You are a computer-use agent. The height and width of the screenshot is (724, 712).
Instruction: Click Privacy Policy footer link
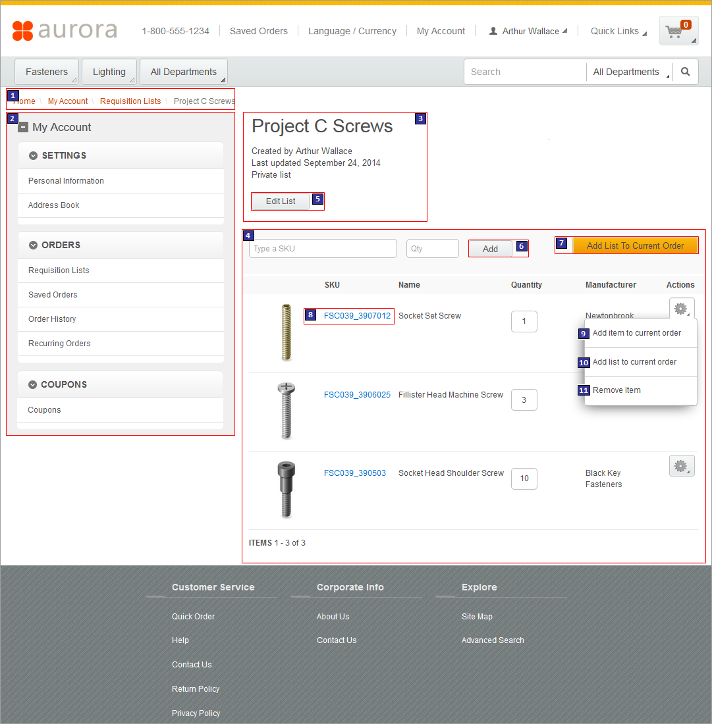(196, 713)
